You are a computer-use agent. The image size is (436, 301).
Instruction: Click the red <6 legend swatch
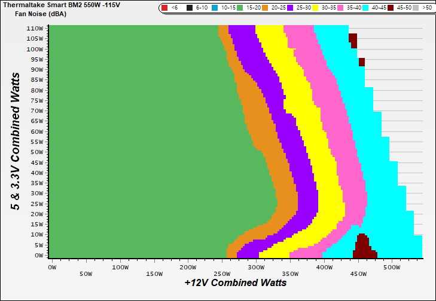[x=165, y=8]
